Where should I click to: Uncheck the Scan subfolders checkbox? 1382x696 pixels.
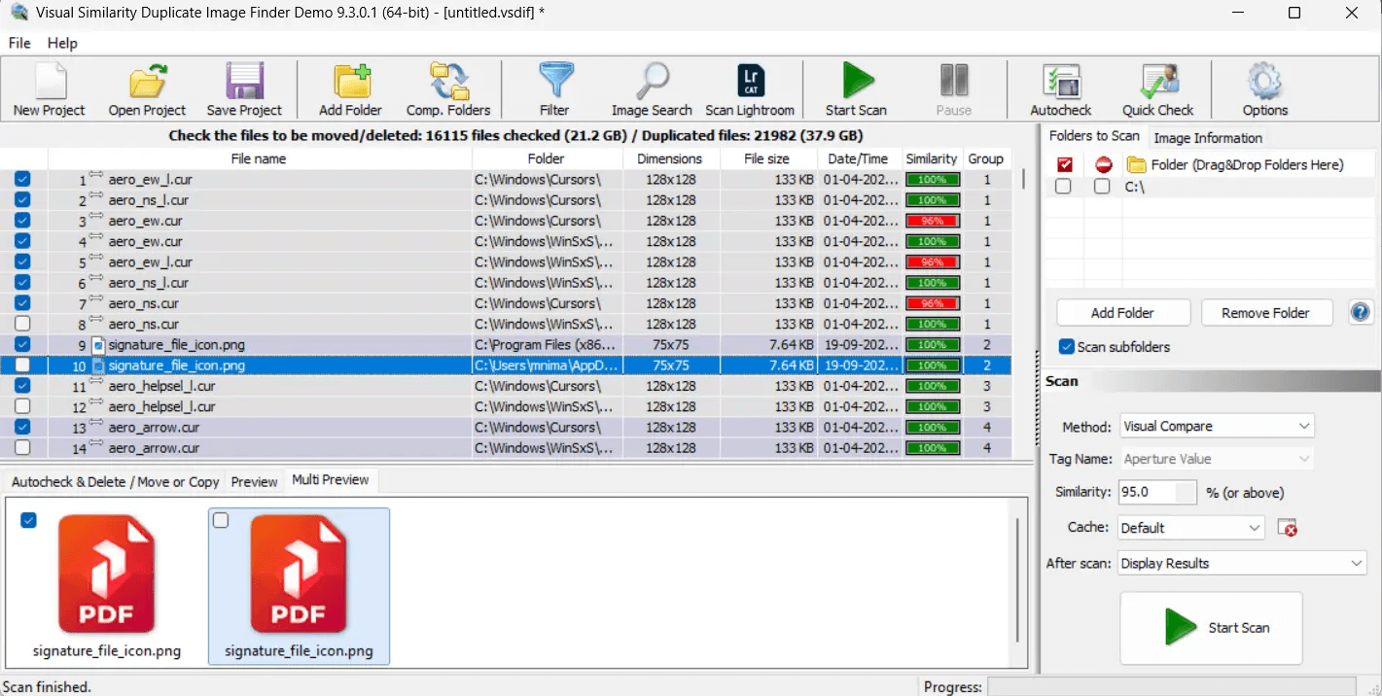1067,347
